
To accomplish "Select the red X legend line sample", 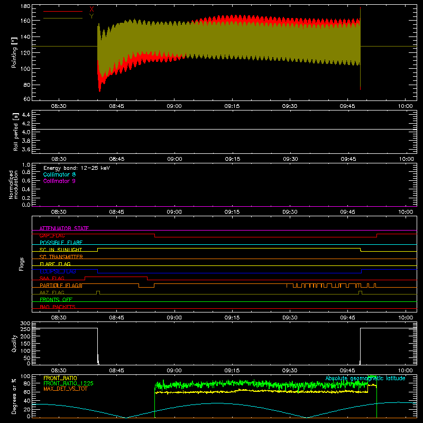I will click(63, 11).
